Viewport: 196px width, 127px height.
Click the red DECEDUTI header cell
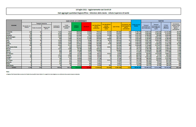(87, 26)
